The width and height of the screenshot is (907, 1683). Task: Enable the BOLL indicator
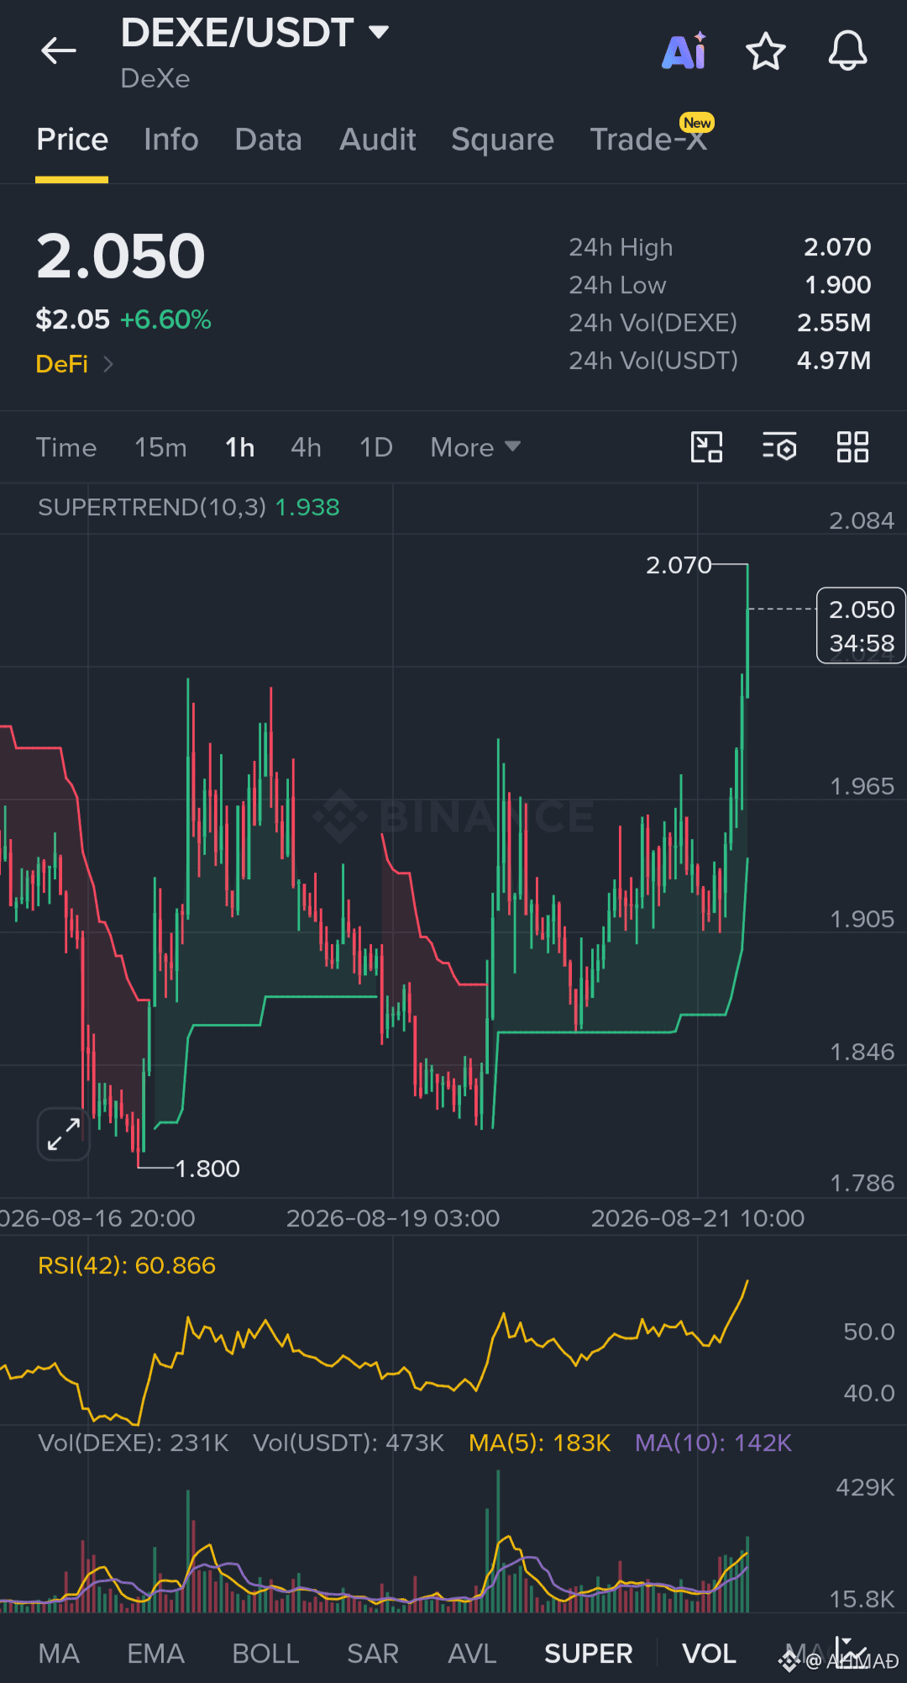pyautogui.click(x=265, y=1654)
